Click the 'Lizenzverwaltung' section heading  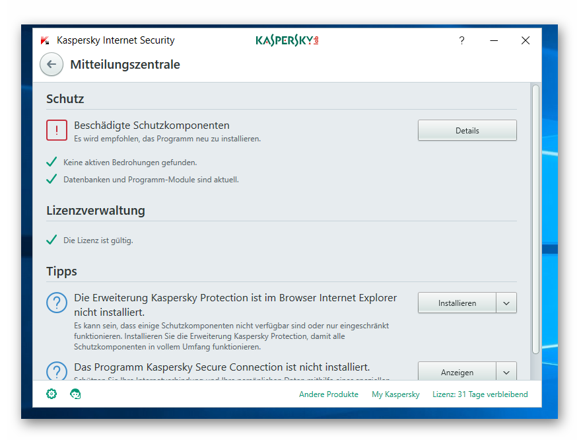pos(96,211)
